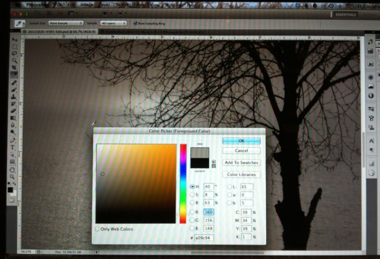Open the Info panel icon
This screenshot has height=259, width=380.
371,96
